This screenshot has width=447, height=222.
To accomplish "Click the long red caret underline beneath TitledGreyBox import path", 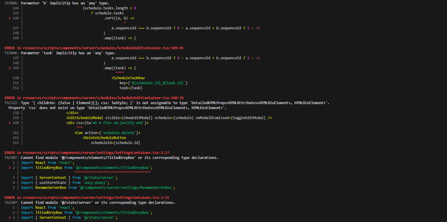I will click(x=113, y=172).
